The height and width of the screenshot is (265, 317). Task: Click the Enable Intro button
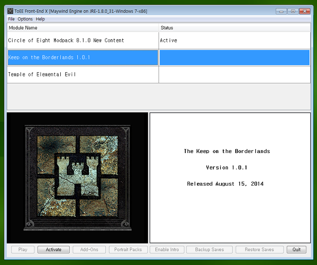[x=167, y=250]
